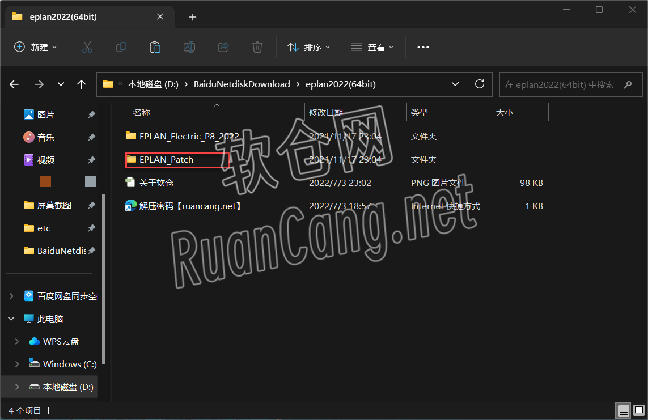Switch to details view in status bar
The height and width of the screenshot is (420, 648).
click(x=624, y=410)
